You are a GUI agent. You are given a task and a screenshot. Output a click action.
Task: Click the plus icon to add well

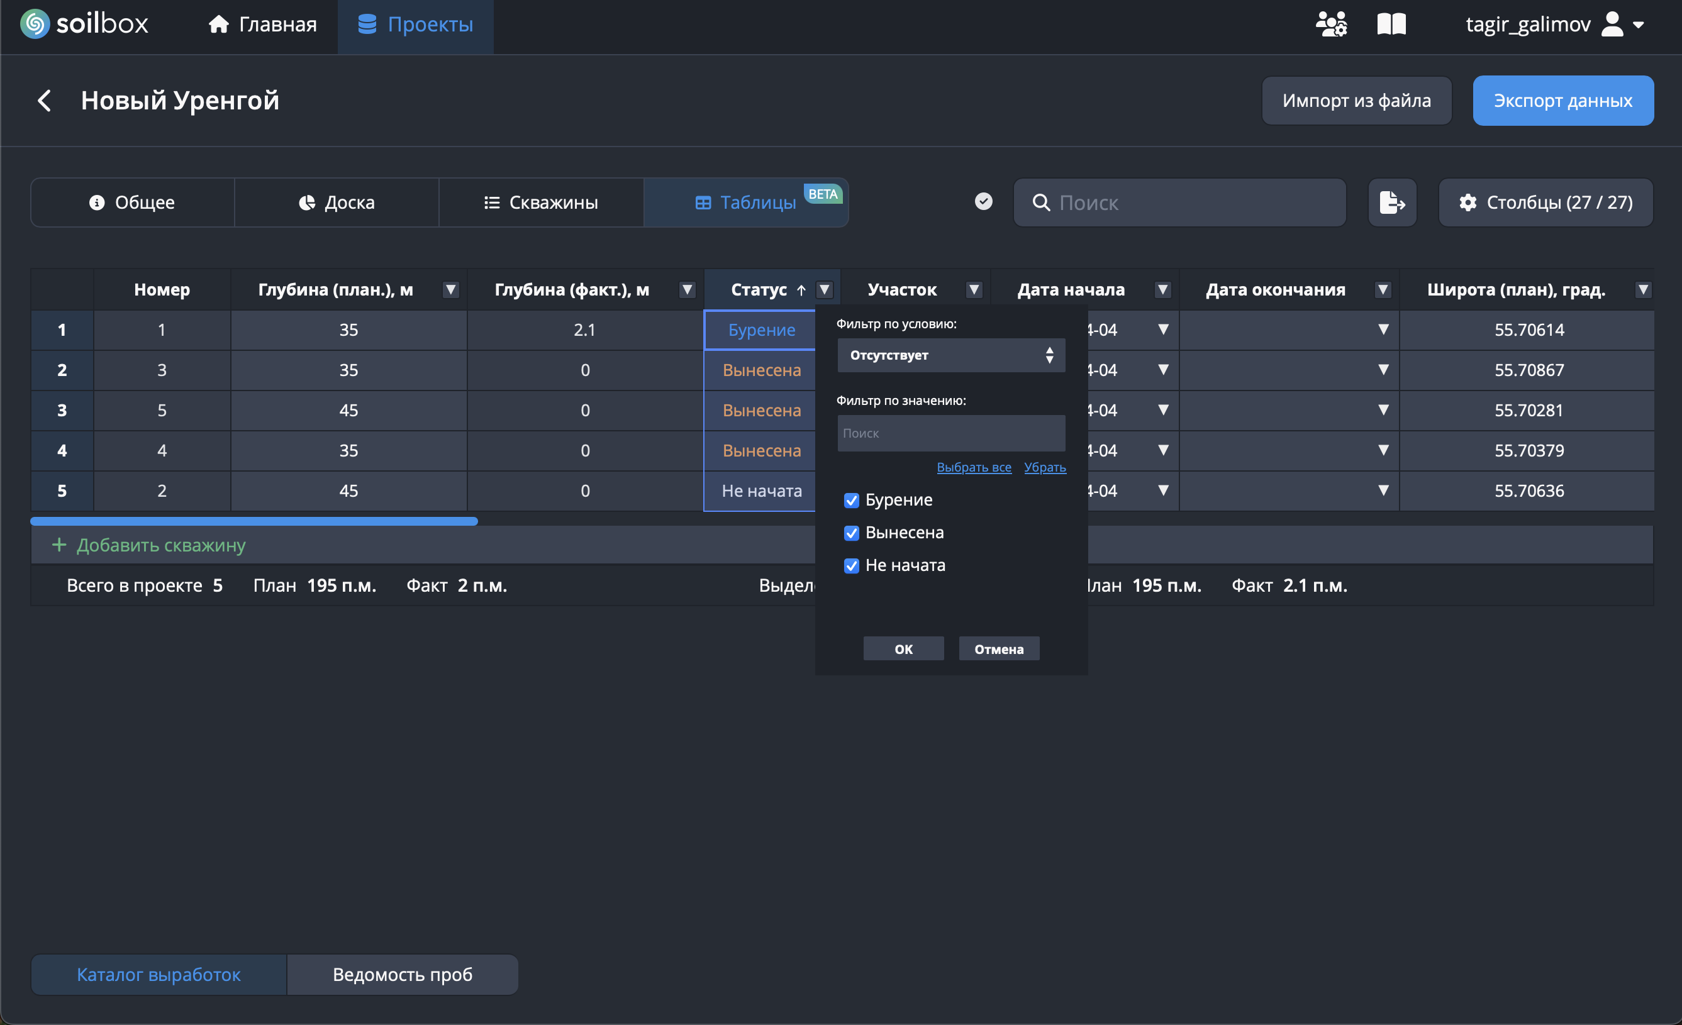[59, 545]
